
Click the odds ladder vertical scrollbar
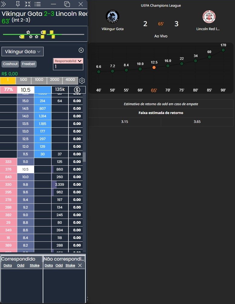84,157
